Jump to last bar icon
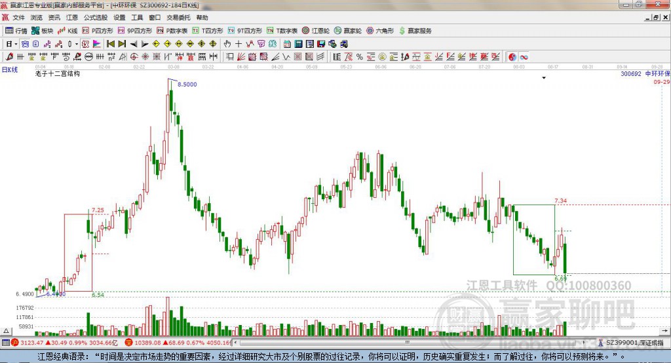Viewport: 671px width, 363px height. pos(122,44)
